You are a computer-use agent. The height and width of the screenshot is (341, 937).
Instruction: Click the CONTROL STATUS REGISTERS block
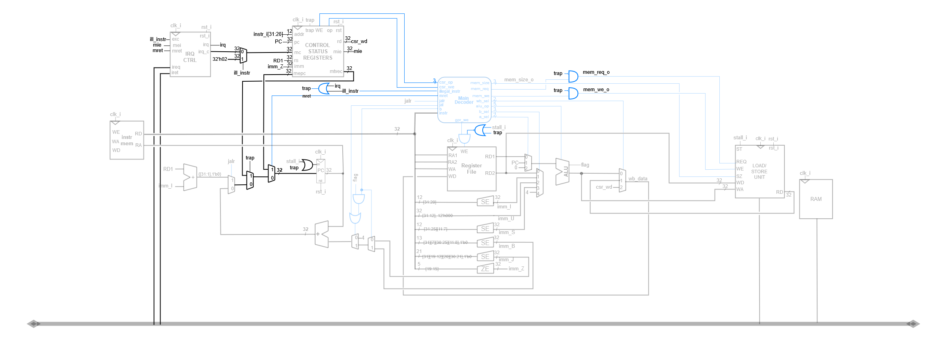coord(318,51)
